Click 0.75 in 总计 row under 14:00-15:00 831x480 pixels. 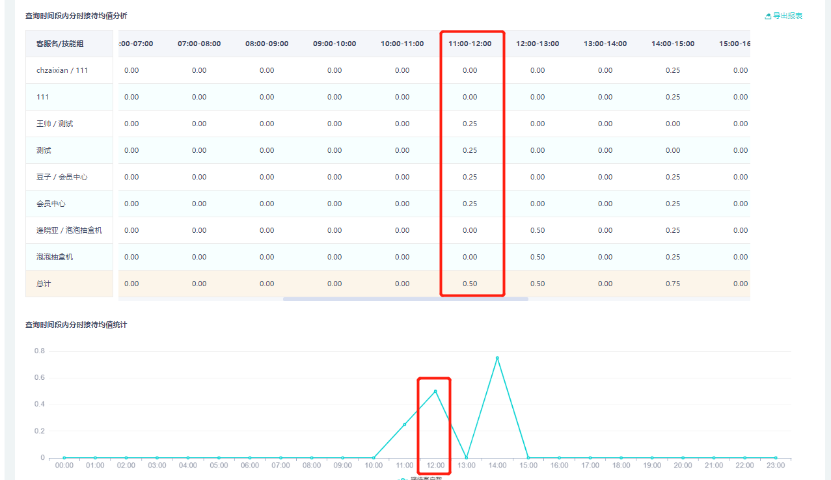(673, 284)
